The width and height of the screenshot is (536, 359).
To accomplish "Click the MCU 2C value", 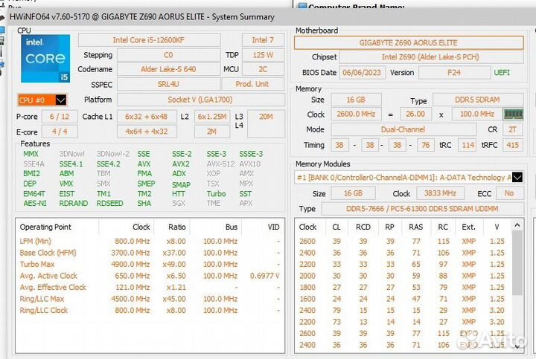I will click(x=263, y=69).
